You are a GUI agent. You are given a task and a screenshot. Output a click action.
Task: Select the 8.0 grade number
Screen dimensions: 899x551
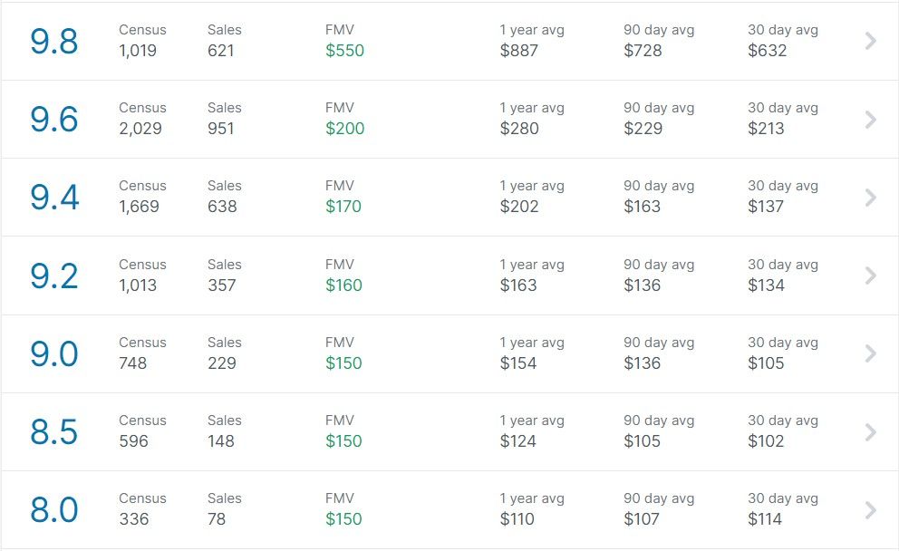[53, 509]
